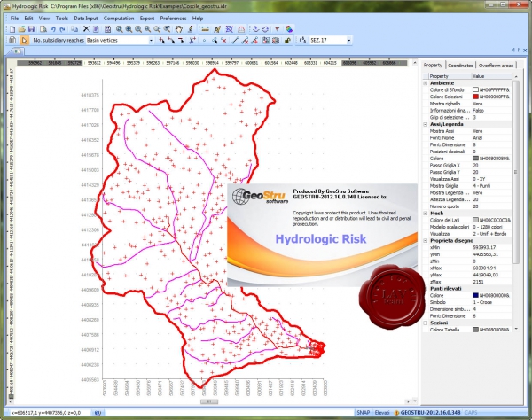Screen dimensions: 532x420
Task: Click the multicolor palette icon
Action: click(289, 29)
